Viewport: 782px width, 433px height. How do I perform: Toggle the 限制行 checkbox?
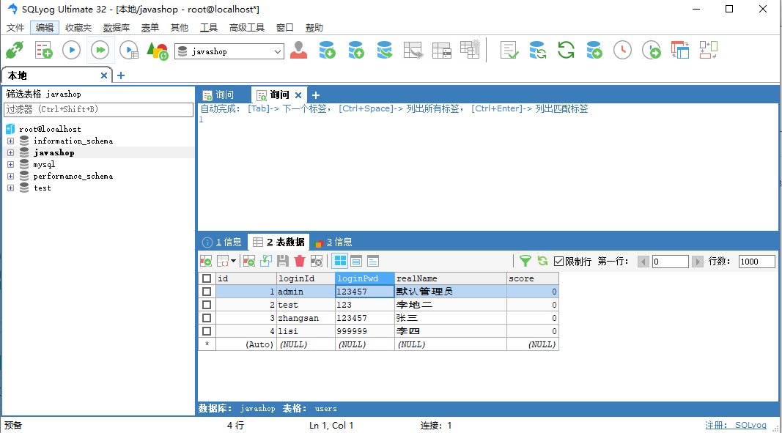coord(558,261)
